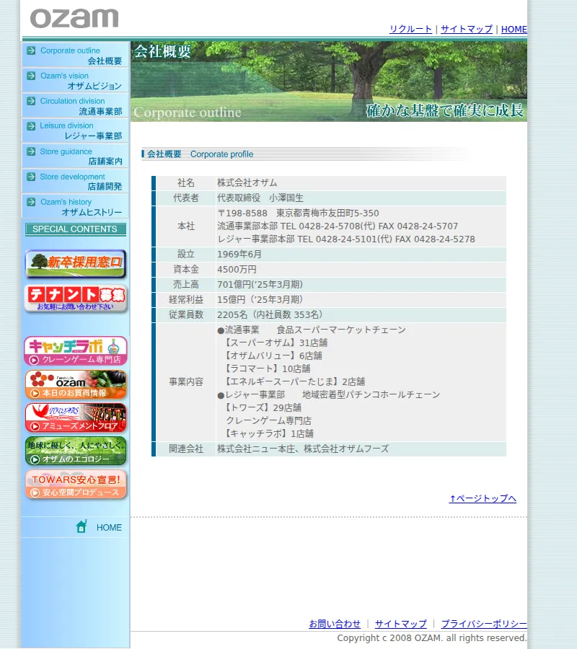Click the 事業内容 row label

[186, 381]
